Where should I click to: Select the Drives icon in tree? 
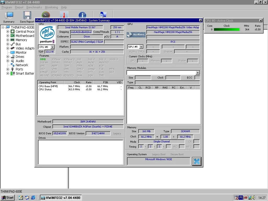(13, 57)
